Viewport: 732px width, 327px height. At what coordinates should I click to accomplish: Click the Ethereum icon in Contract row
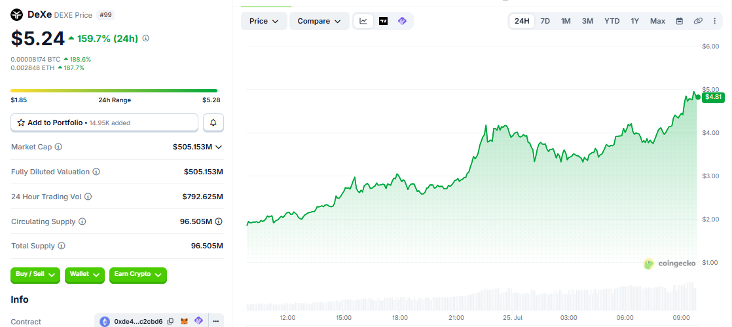(x=104, y=321)
